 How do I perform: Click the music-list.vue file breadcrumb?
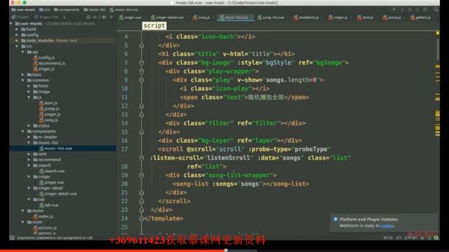pos(123,10)
